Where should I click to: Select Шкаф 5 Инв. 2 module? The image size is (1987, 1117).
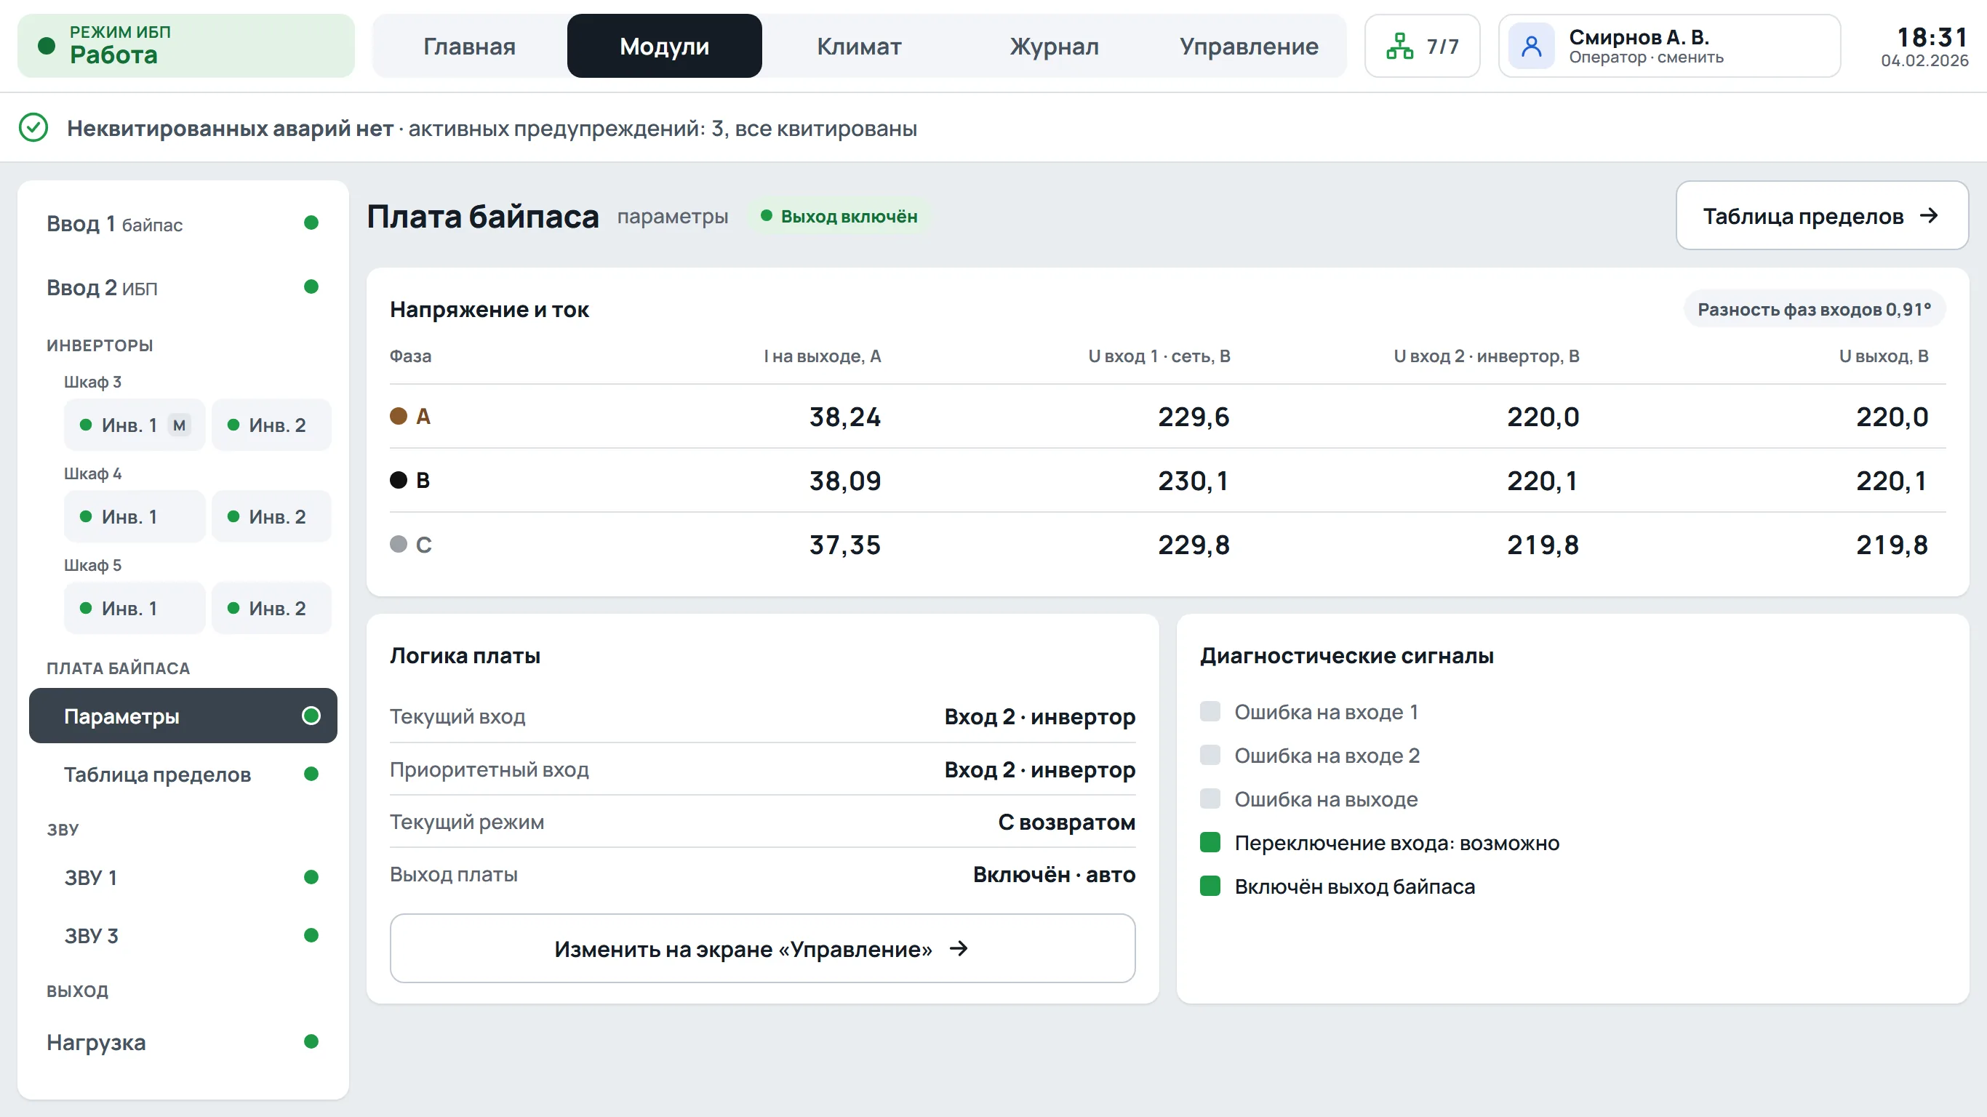(271, 609)
